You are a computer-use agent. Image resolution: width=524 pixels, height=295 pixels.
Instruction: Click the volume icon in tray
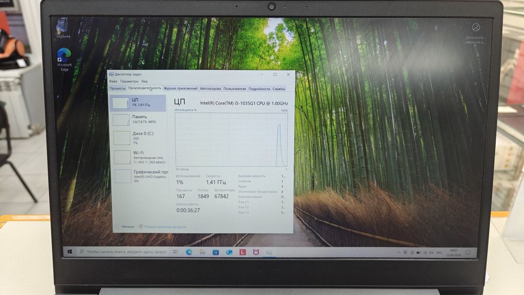(431, 253)
